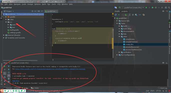This screenshot has height=93, width=171.
Task: Open the Build tool window tab
Action: click(x=17, y=88)
